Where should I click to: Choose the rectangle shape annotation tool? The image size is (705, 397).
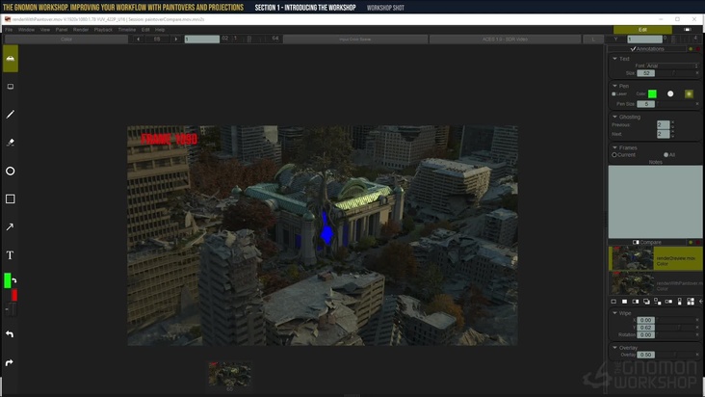coord(11,199)
